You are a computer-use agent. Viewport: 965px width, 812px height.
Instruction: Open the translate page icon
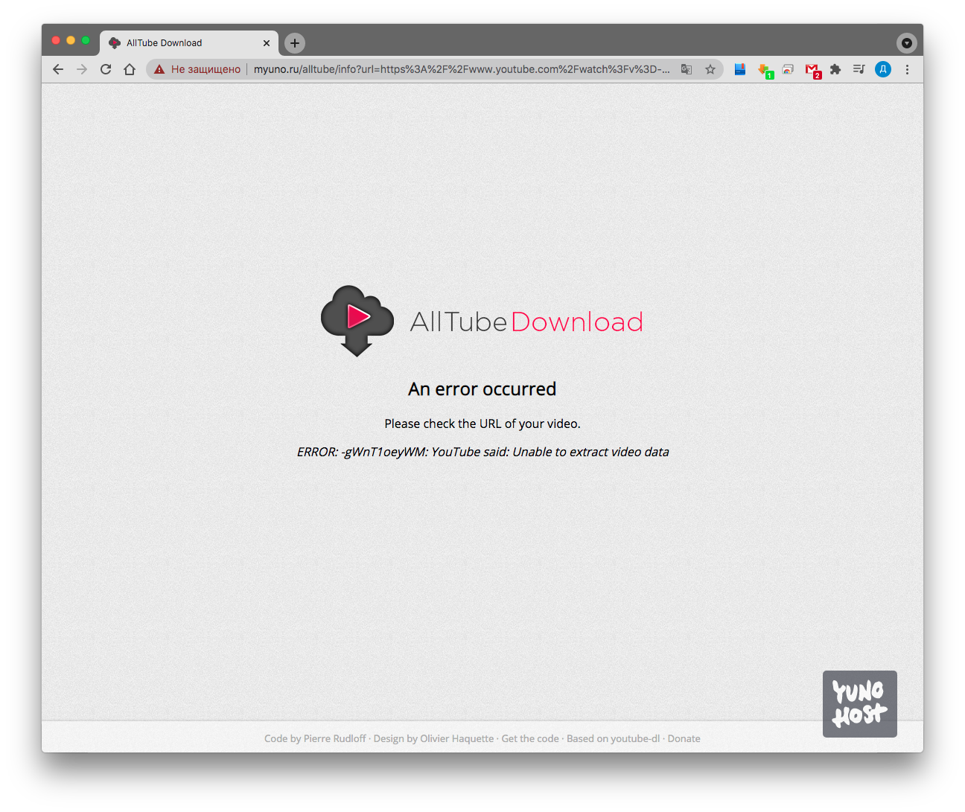(687, 69)
